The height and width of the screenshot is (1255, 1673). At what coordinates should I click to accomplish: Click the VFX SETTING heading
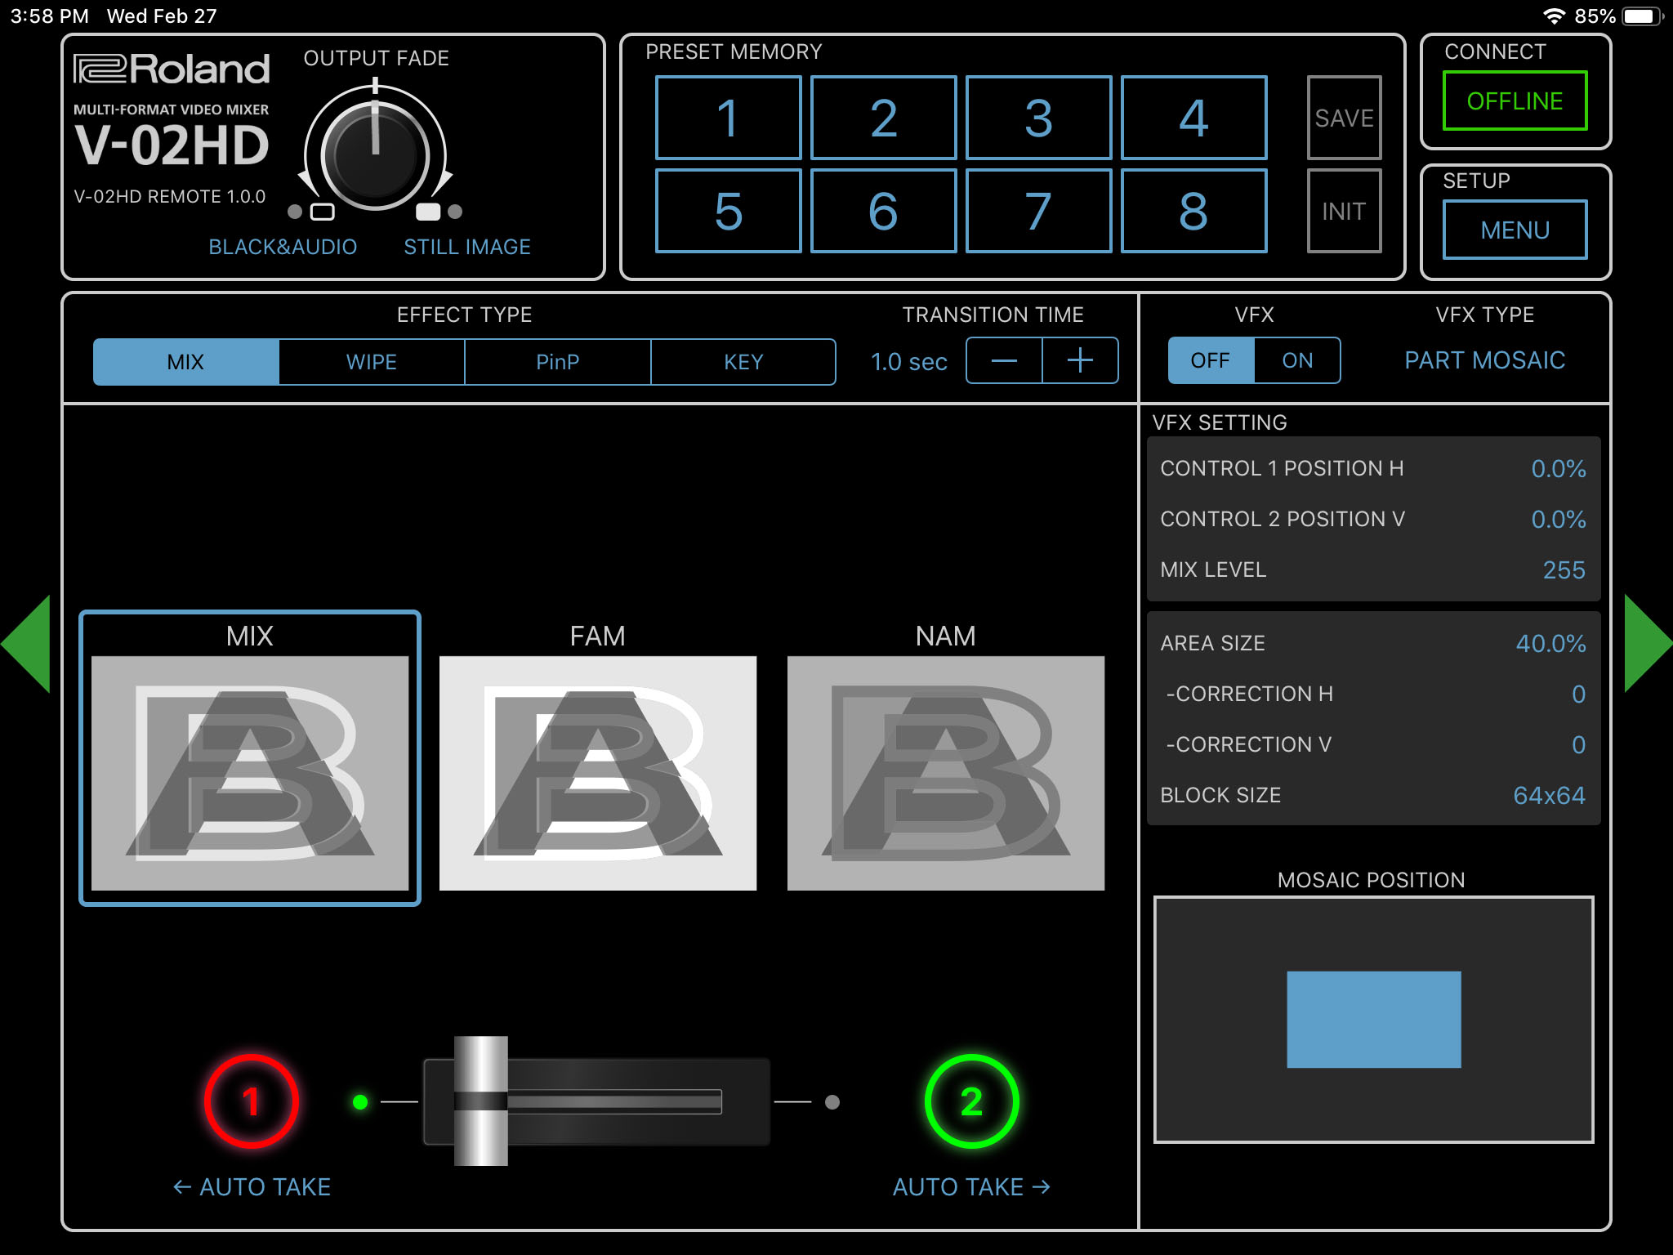pyautogui.click(x=1219, y=422)
